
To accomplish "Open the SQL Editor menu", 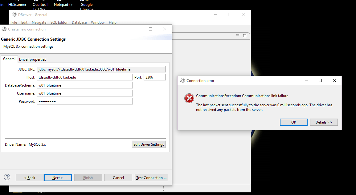I will pyautogui.click(x=59, y=22).
